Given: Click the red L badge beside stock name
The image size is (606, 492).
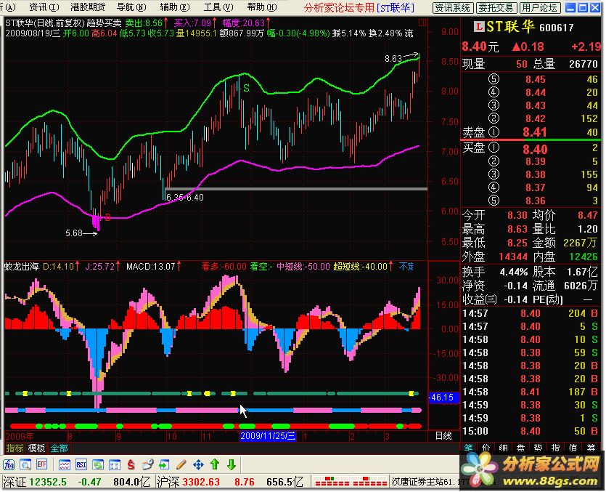Looking at the screenshot, I should coord(479,27).
